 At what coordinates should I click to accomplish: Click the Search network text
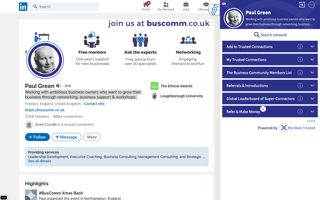click(x=274, y=35)
